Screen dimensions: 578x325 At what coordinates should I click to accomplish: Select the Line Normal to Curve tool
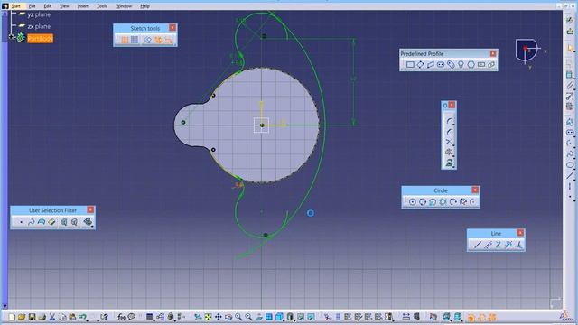click(518, 245)
